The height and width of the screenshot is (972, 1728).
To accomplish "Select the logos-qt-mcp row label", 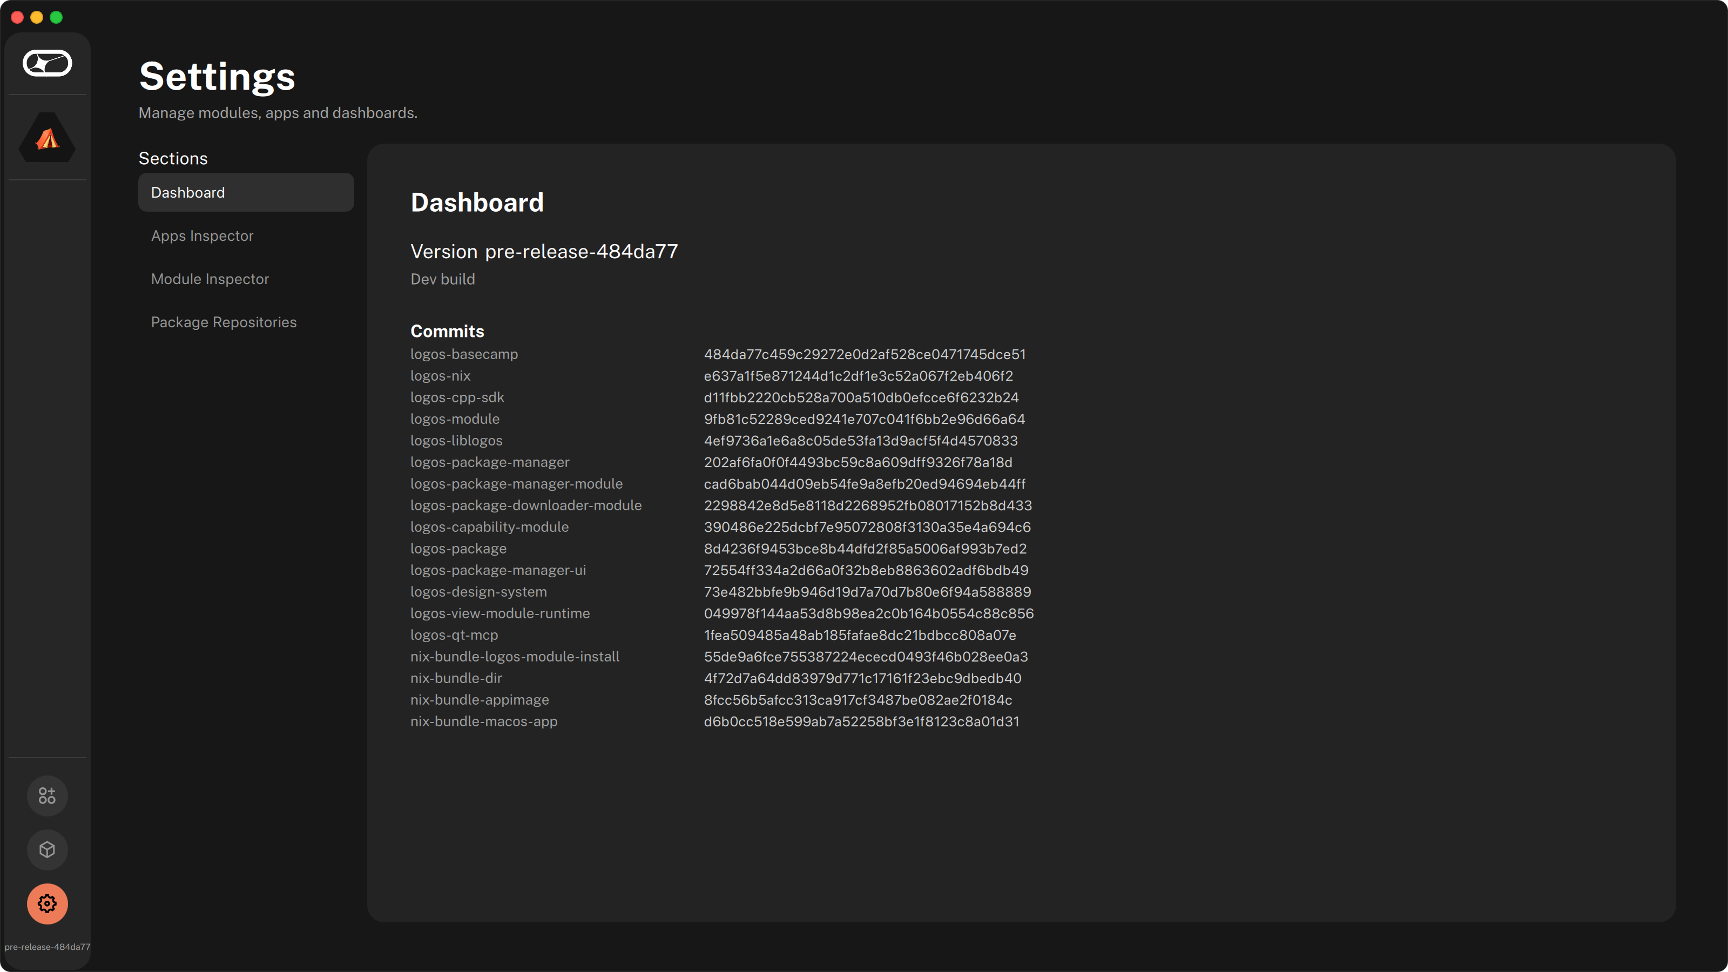I will [x=454, y=634].
